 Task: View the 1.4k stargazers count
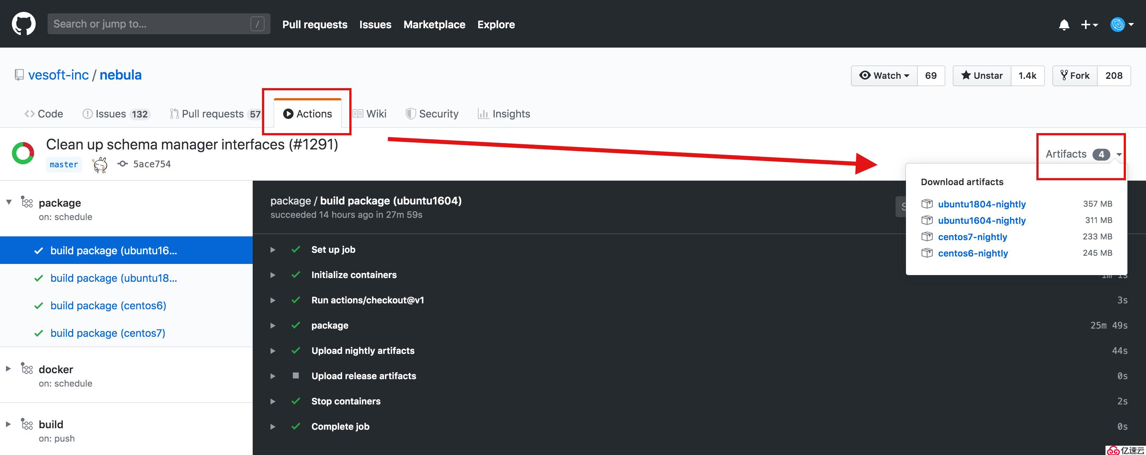click(x=1028, y=76)
